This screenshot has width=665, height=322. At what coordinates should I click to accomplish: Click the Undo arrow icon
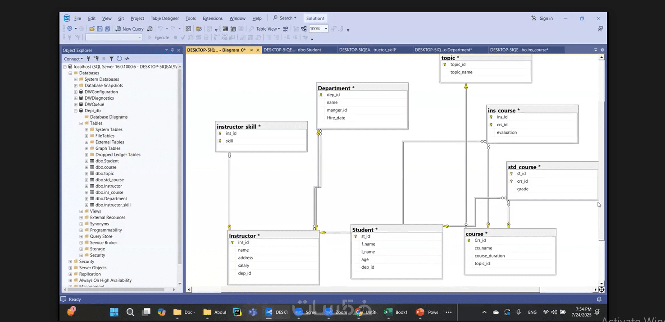pos(161,29)
